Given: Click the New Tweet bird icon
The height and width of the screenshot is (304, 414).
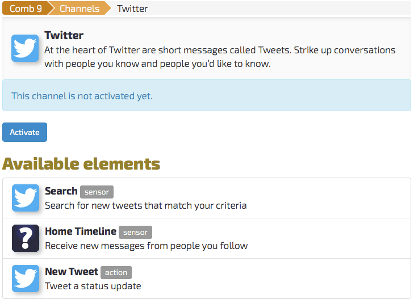Looking at the screenshot, I should coord(26,278).
